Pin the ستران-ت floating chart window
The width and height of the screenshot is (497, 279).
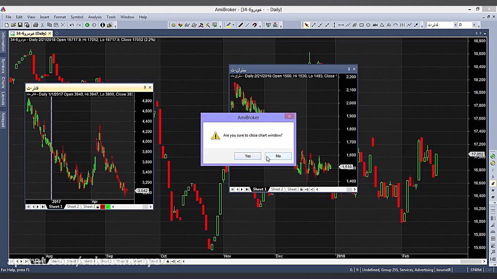[x=348, y=69]
